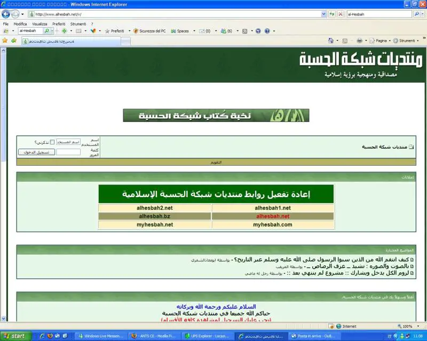Tick the remember me checkbox in login form
Image resolution: width=427 pixels, height=341 pixels.
click(52, 142)
